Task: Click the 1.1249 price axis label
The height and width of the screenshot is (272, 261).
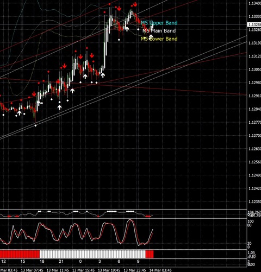Action: click(x=254, y=175)
